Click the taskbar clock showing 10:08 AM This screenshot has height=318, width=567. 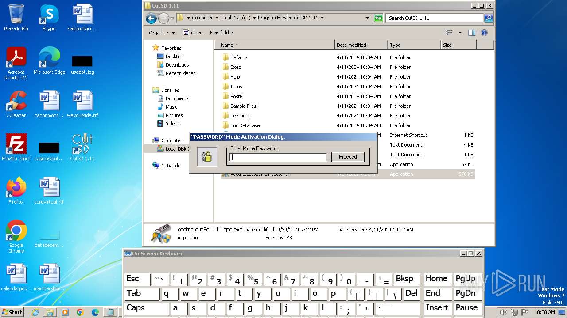(544, 312)
